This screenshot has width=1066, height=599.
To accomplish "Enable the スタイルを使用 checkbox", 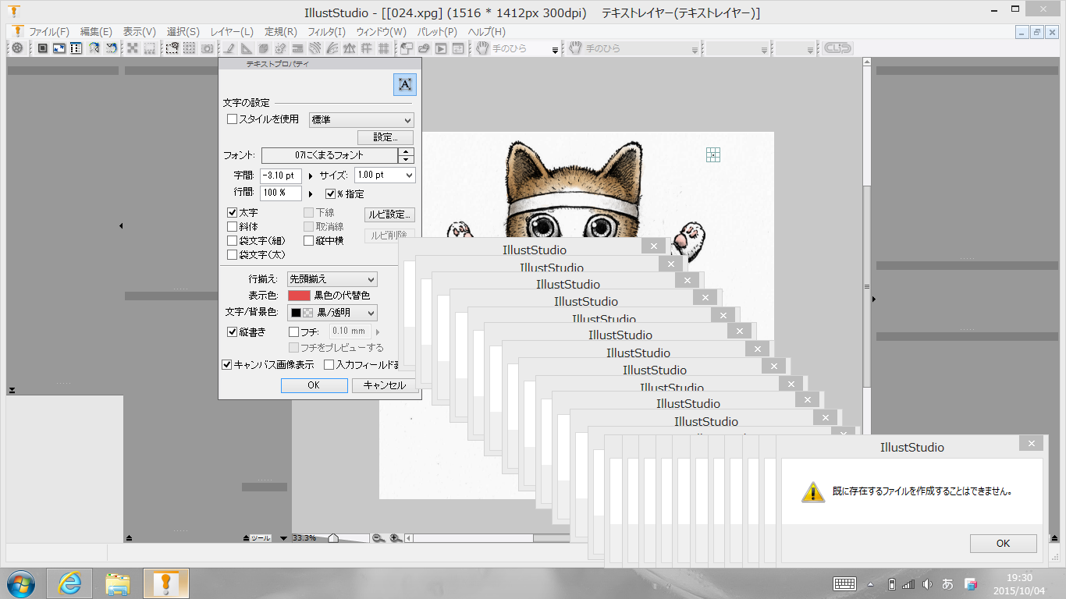I will pos(232,119).
